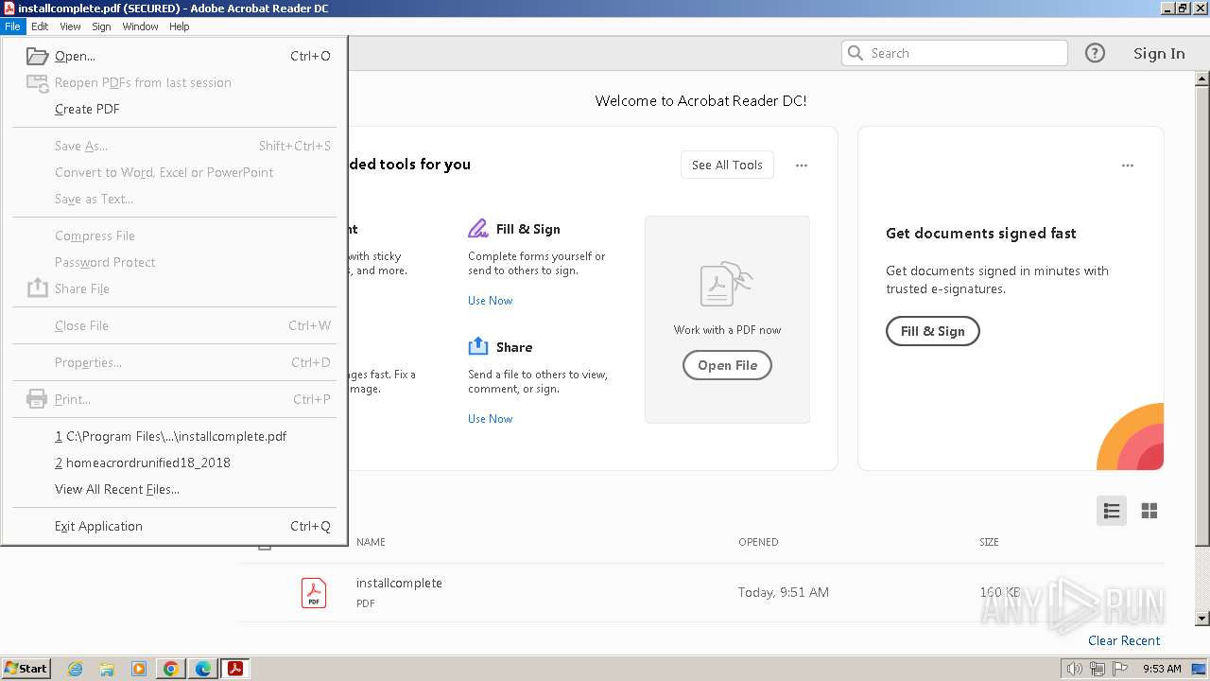Click the Clear Recent link
This screenshot has width=1210, height=681.
coord(1124,640)
